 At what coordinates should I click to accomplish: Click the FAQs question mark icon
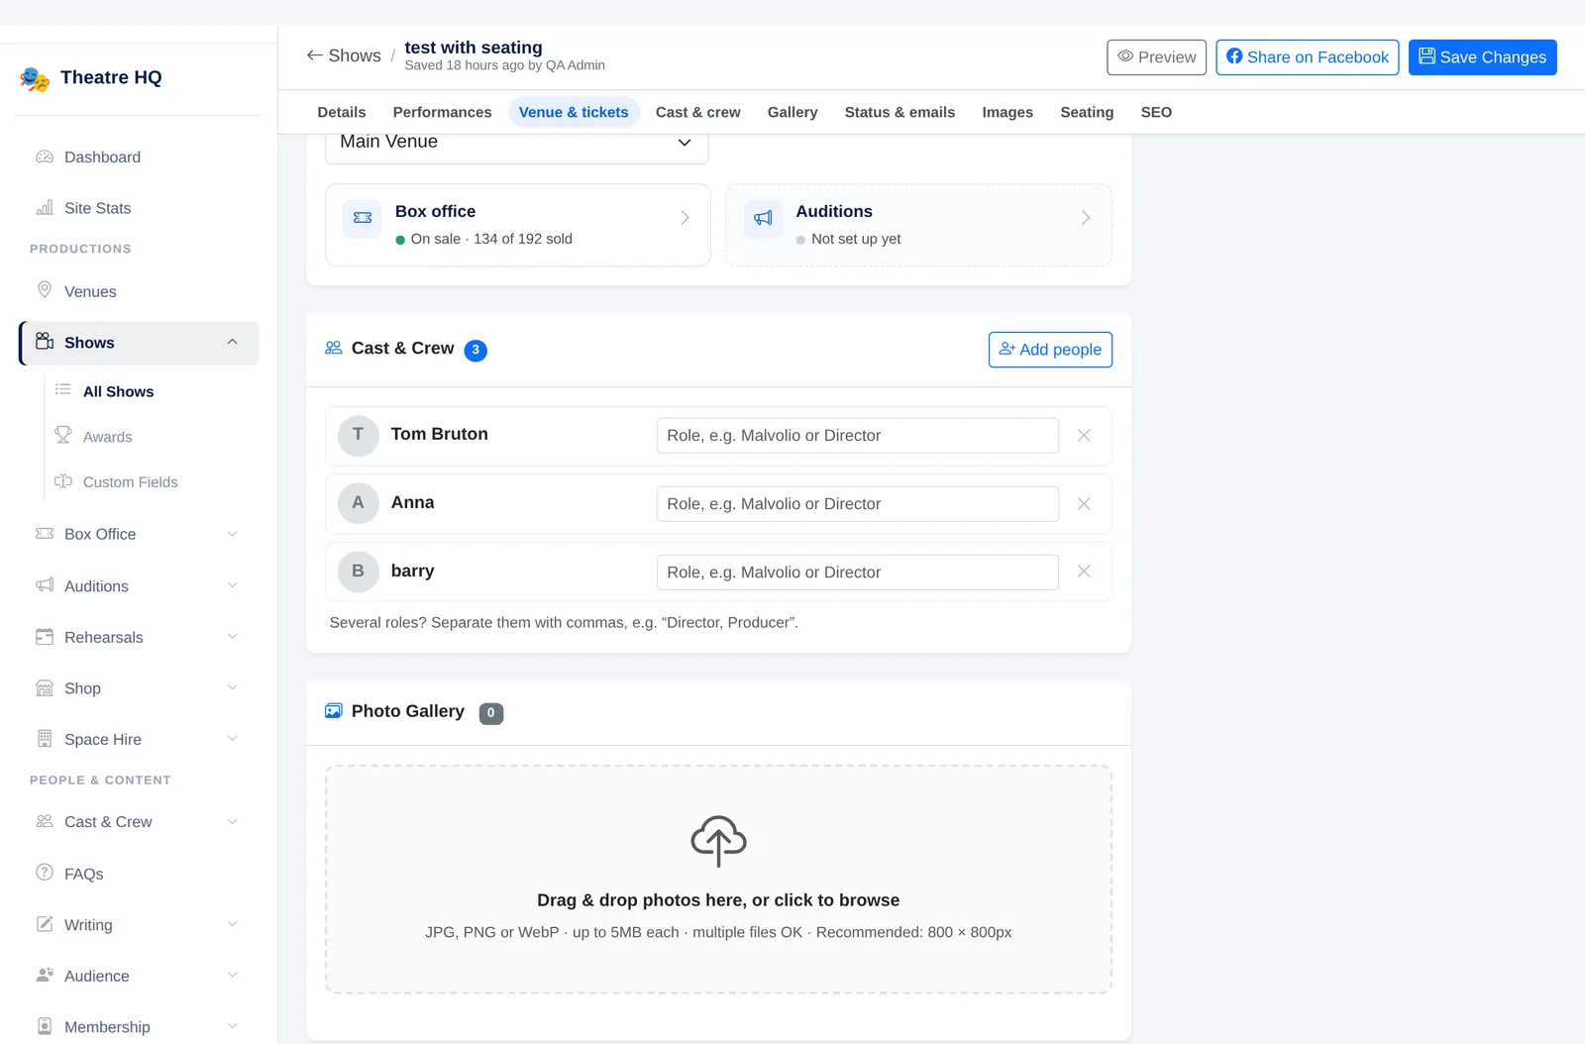tap(45, 873)
